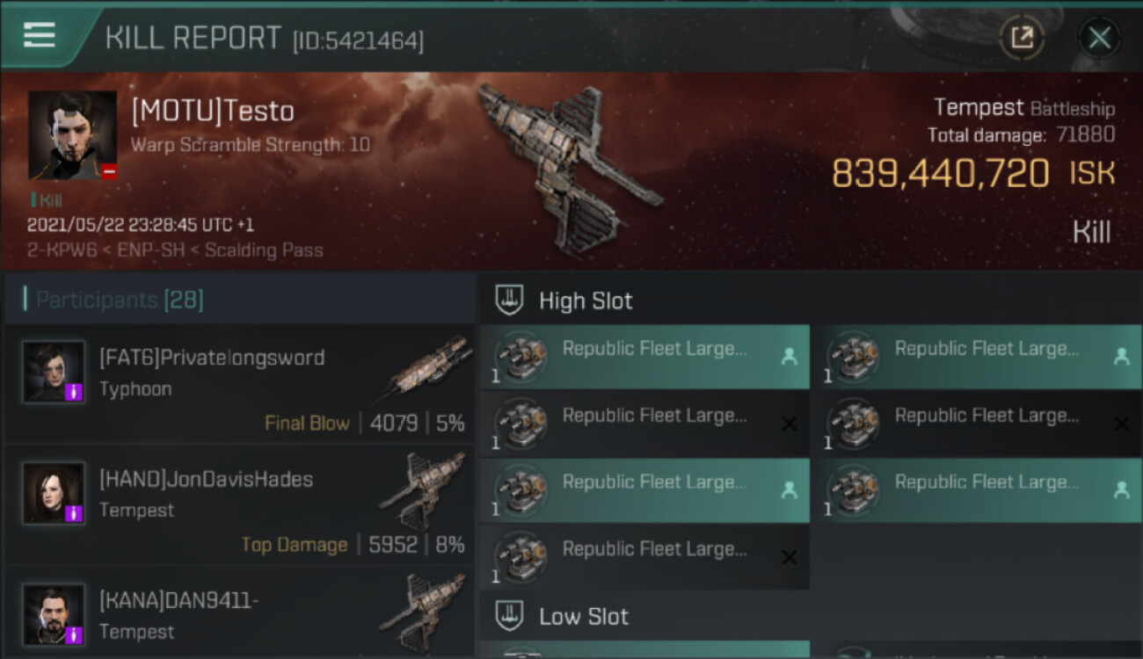Open Testo's character portrait
Viewport: 1143px width, 659px height.
pos(72,135)
